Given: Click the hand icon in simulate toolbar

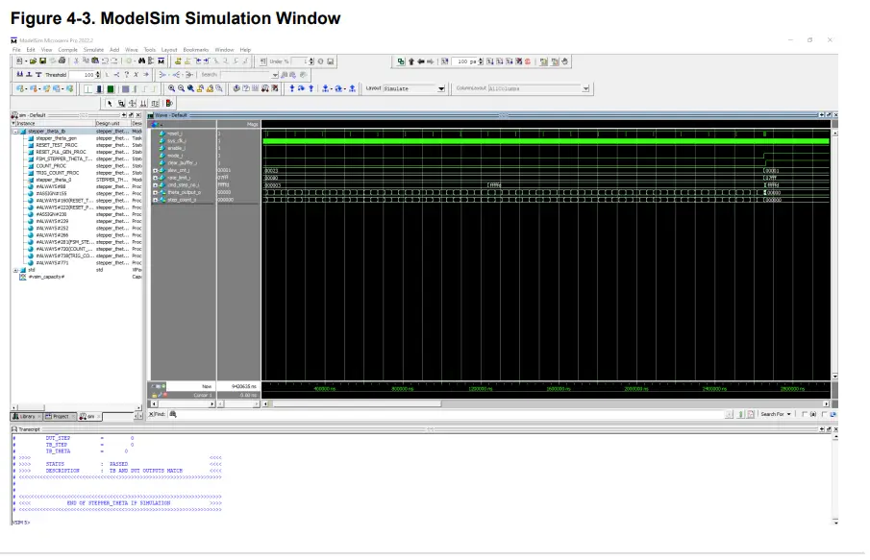Looking at the screenshot, I should coord(564,61).
